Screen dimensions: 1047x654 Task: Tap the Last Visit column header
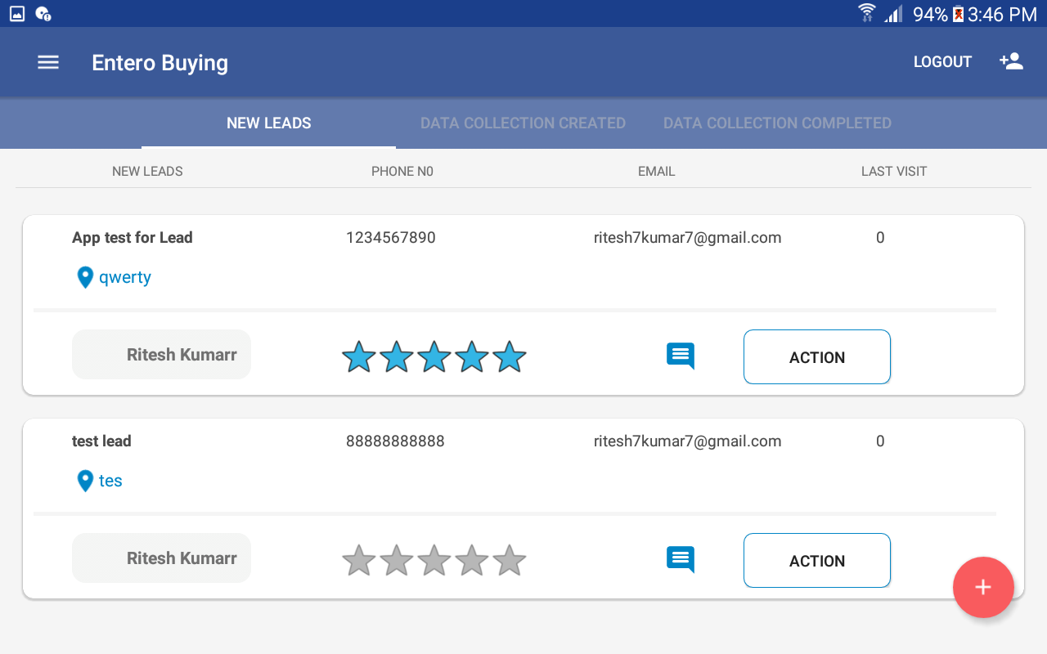(x=893, y=172)
